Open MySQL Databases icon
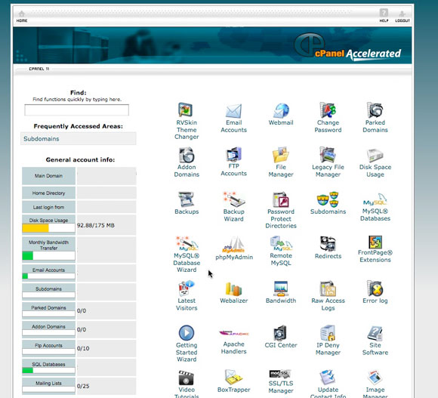Viewport: 438px width, 398px height. [x=375, y=200]
